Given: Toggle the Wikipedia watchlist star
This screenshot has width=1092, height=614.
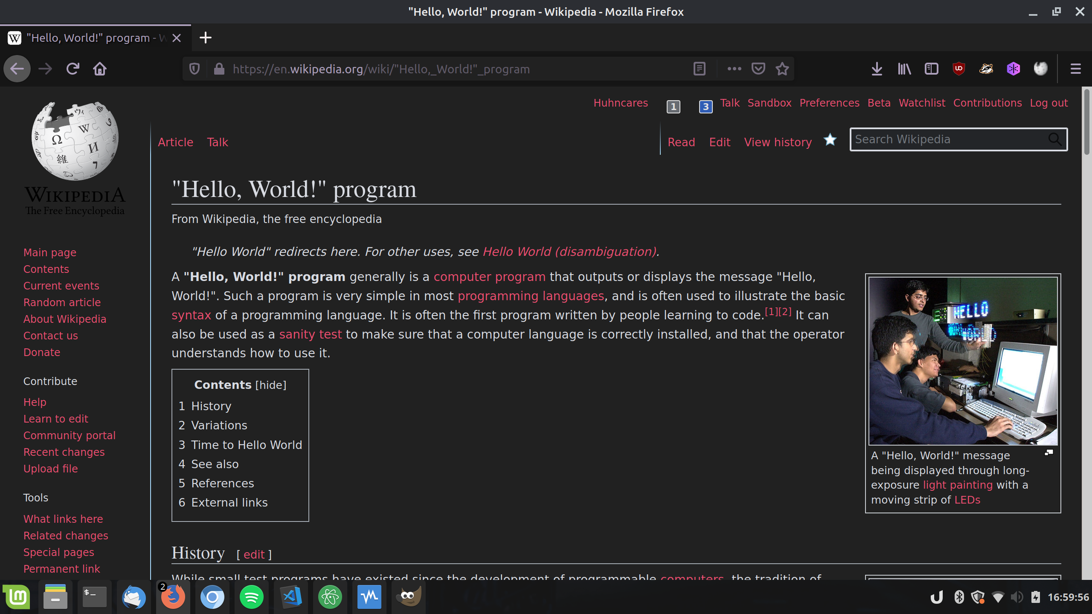Looking at the screenshot, I should coord(830,140).
